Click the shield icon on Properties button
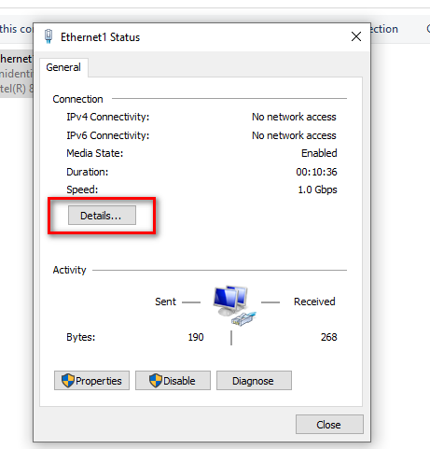 click(x=68, y=380)
